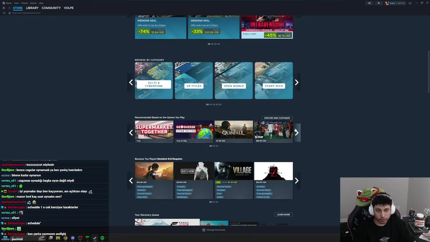Open the Help menu

pos(41,3)
